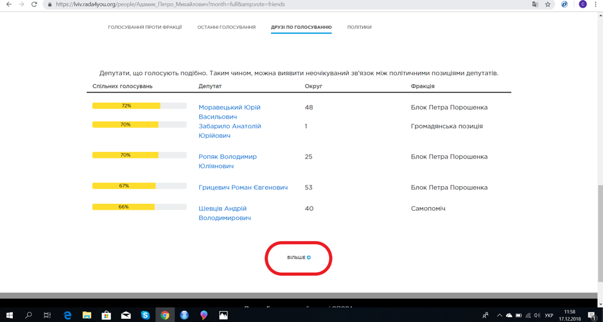Click the blue circular extension icon in the toolbar
This screenshot has width=603, height=322.
pos(564,4)
